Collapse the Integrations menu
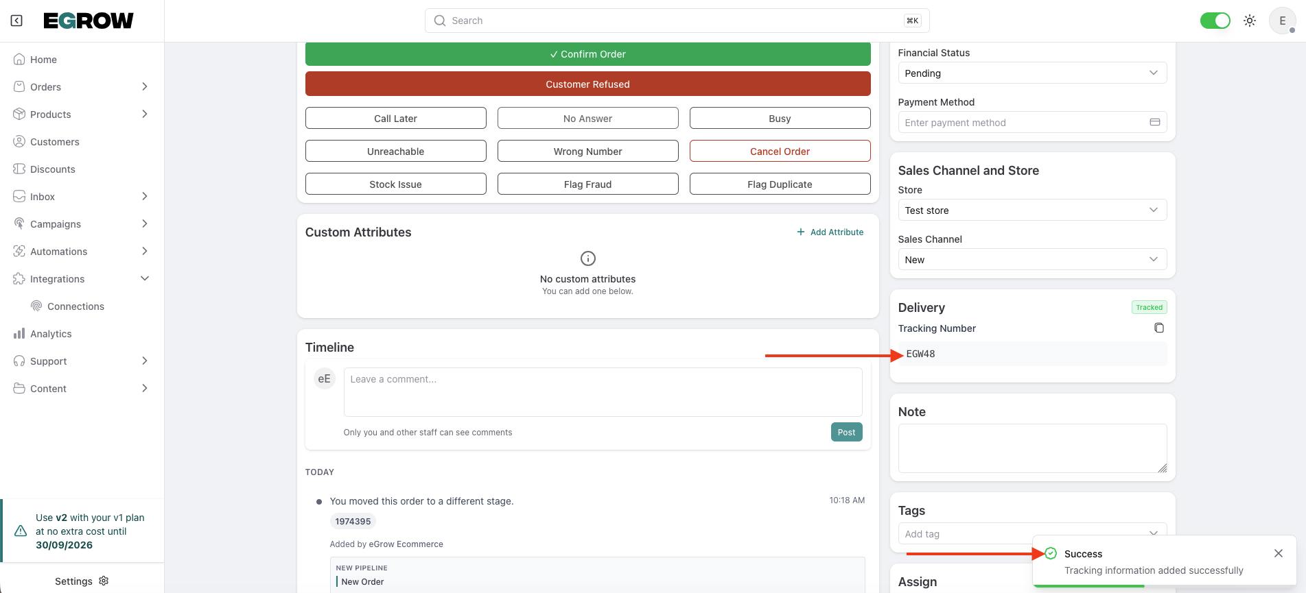 pos(145,279)
